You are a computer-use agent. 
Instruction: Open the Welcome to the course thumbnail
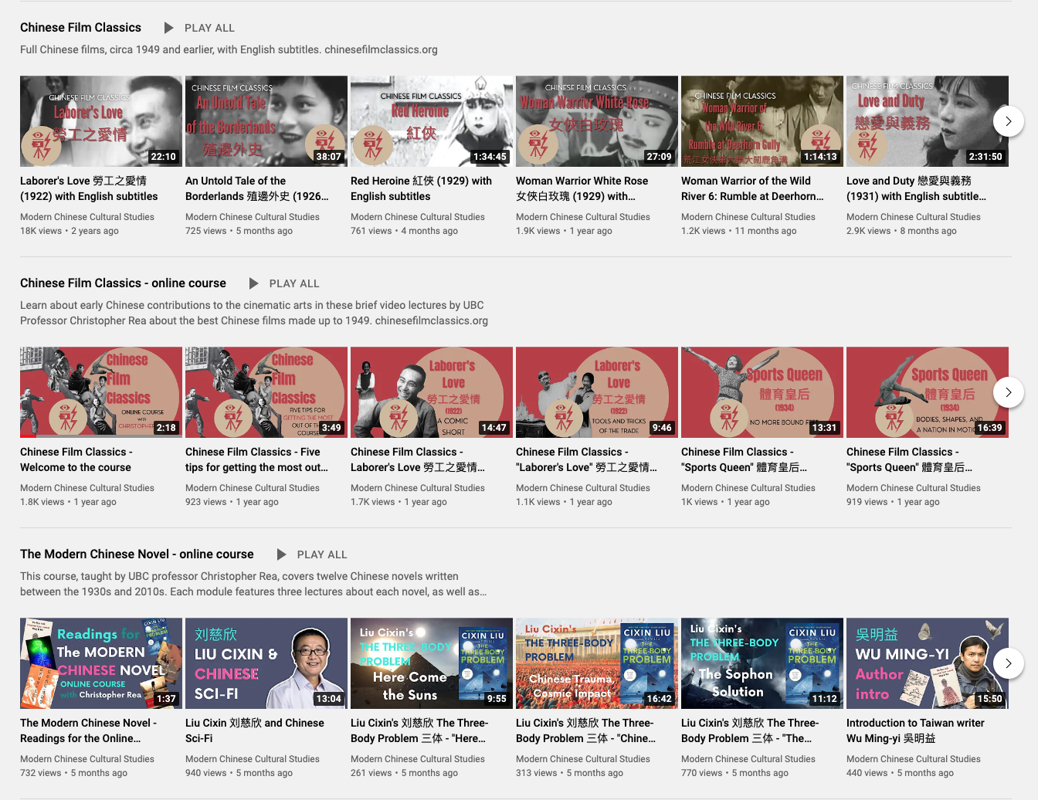click(x=100, y=392)
